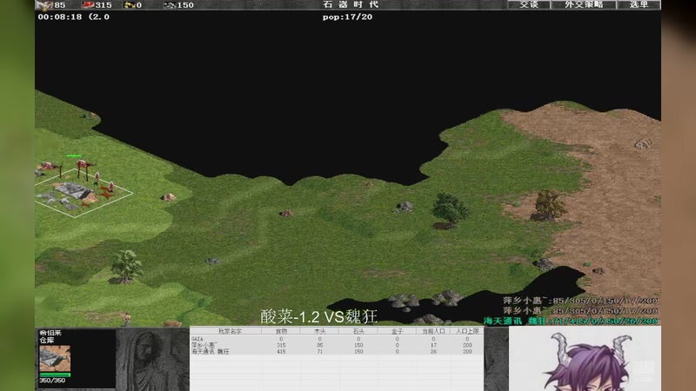This screenshot has height=391, width=696.
Task: Click the green tree near the desert edge
Action: click(x=450, y=209)
